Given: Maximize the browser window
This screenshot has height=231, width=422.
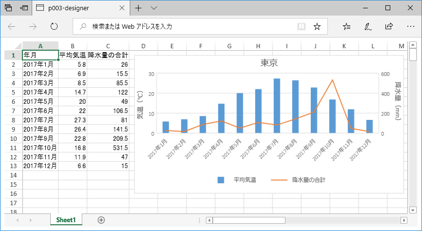Looking at the screenshot, I should point(388,8).
